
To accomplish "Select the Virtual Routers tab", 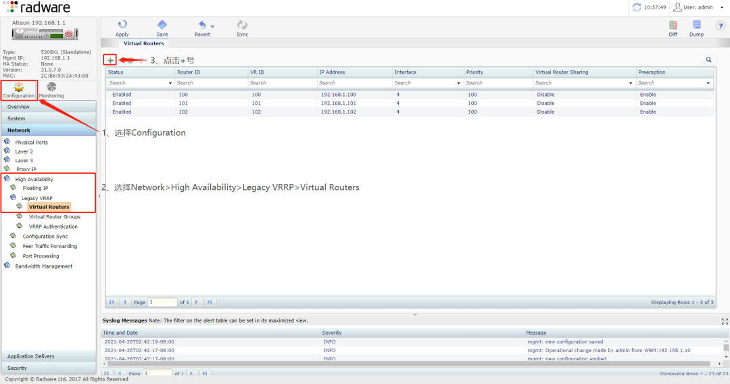I will point(143,43).
